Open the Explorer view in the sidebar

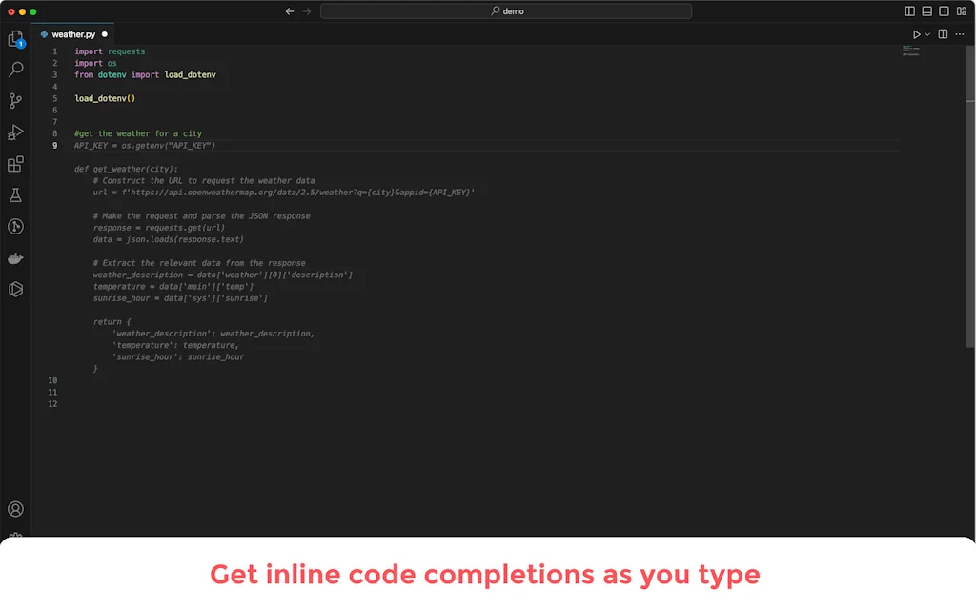click(15, 38)
